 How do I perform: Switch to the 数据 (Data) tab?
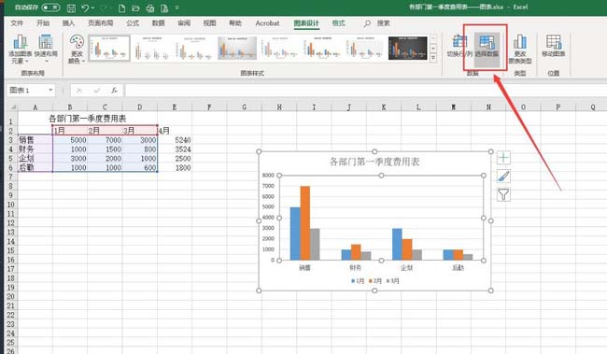158,23
